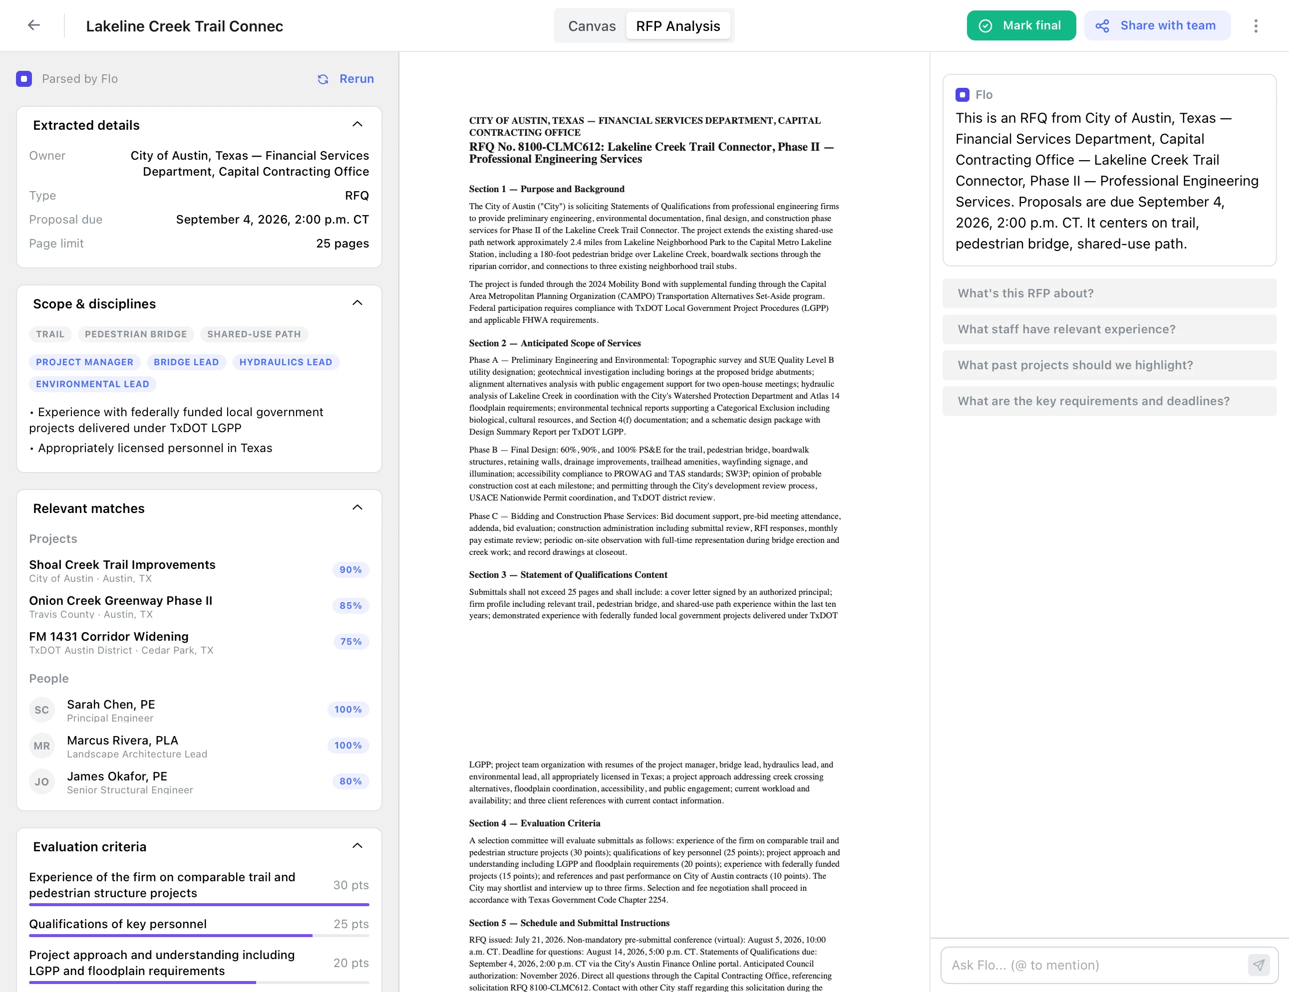
Task: Click the Section 4 — Evaluation Criteria heading
Action: click(x=535, y=823)
